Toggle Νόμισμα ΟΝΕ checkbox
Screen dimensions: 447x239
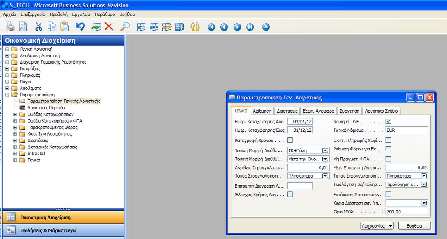click(x=389, y=121)
